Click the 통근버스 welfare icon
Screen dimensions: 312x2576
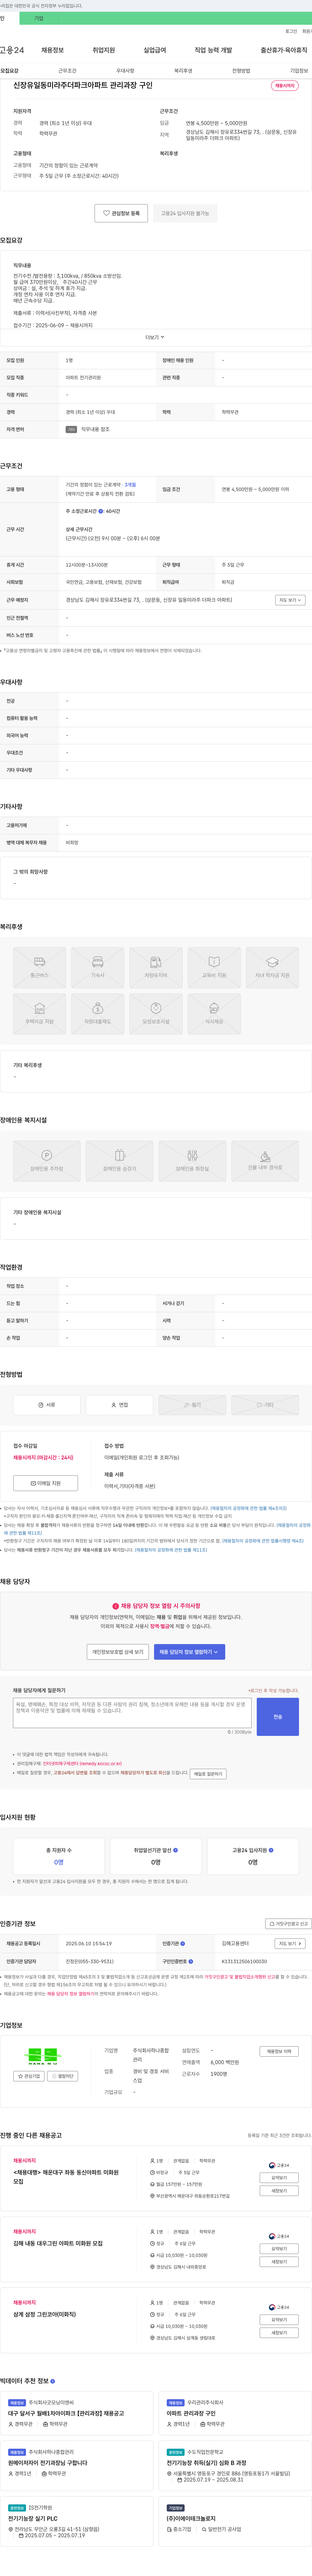tap(40, 968)
